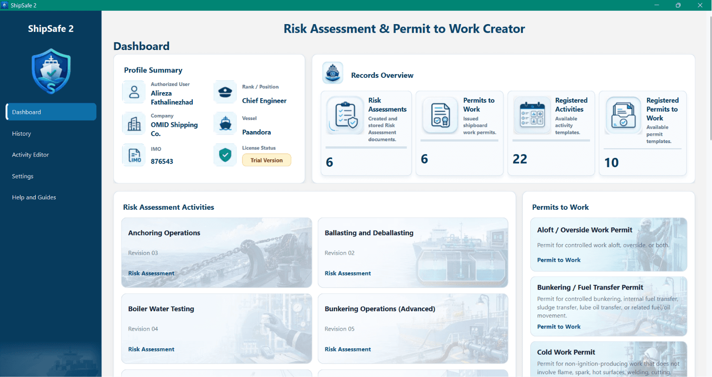Click the vessel name Paandora
Screen dimensions: 712x377
pos(256,132)
